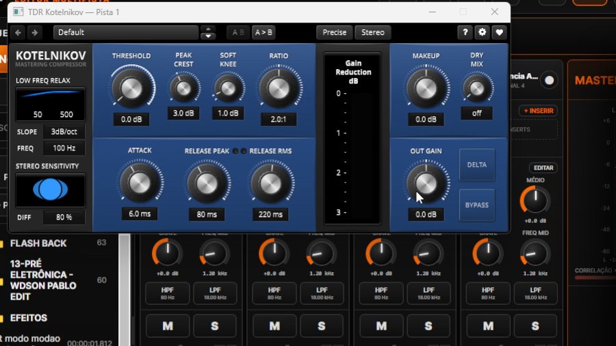This screenshot has width=616, height=346.
Task: Solo the third mixer channel
Action: point(428,325)
